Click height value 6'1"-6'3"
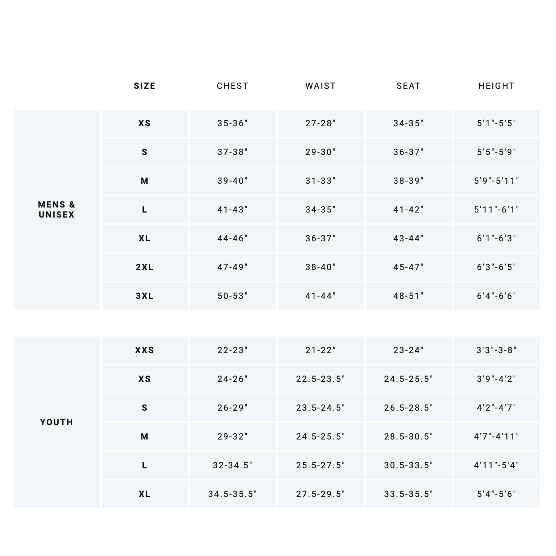Viewport: 556px width, 556px height. (x=496, y=238)
